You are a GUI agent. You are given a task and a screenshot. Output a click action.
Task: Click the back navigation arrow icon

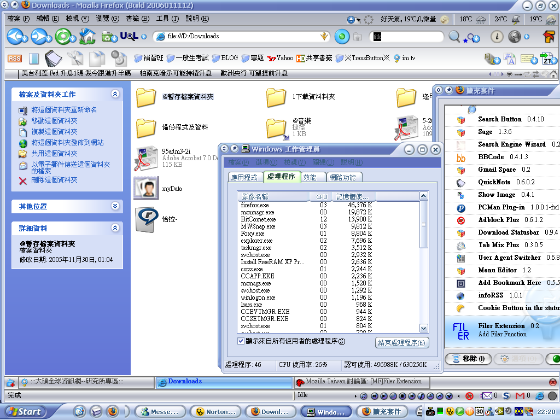(15, 37)
